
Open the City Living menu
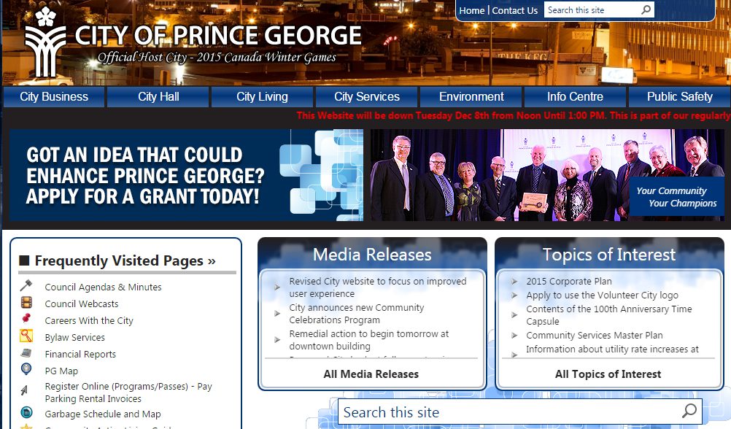(x=262, y=97)
